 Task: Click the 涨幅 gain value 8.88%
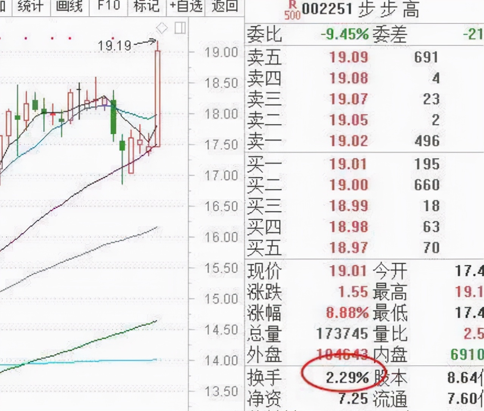coord(347,313)
